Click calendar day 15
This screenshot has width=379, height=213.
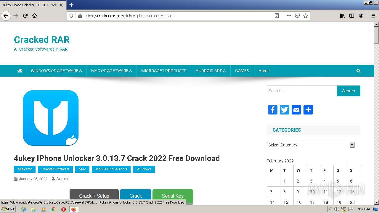pos(286,202)
